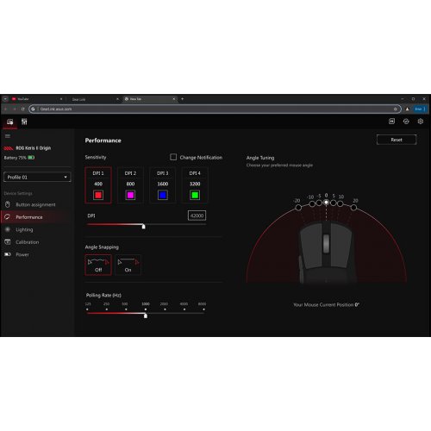The height and width of the screenshot is (431, 431).
Task: Switch to the New Tab browser tab
Action: coord(149,99)
